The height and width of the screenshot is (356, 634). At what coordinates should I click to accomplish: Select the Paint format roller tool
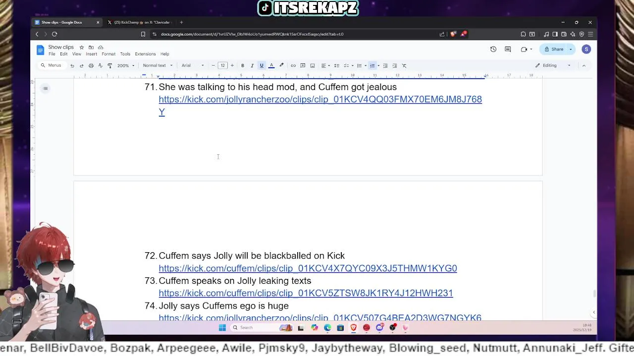click(x=110, y=66)
